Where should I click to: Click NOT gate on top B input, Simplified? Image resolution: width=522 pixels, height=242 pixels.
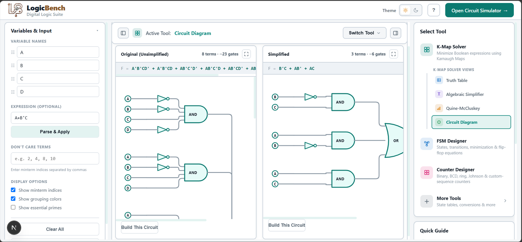pos(311,97)
